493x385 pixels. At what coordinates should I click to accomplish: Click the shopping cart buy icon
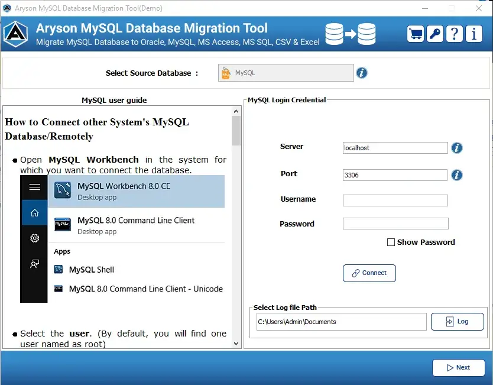(x=416, y=34)
